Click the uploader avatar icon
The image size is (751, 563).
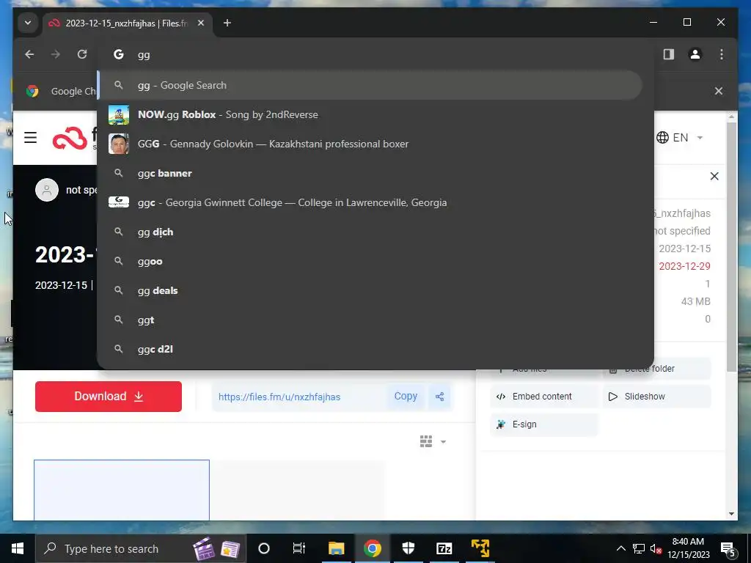tap(47, 190)
